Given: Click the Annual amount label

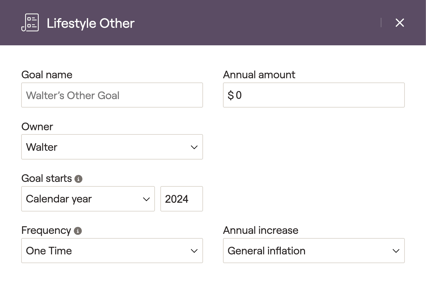Looking at the screenshot, I should click(x=259, y=75).
